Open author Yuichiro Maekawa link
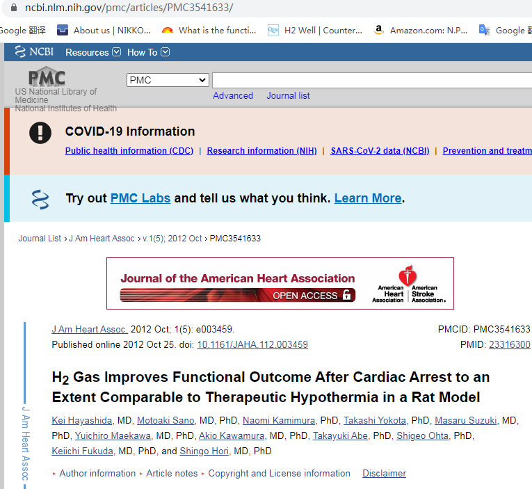 point(113,435)
